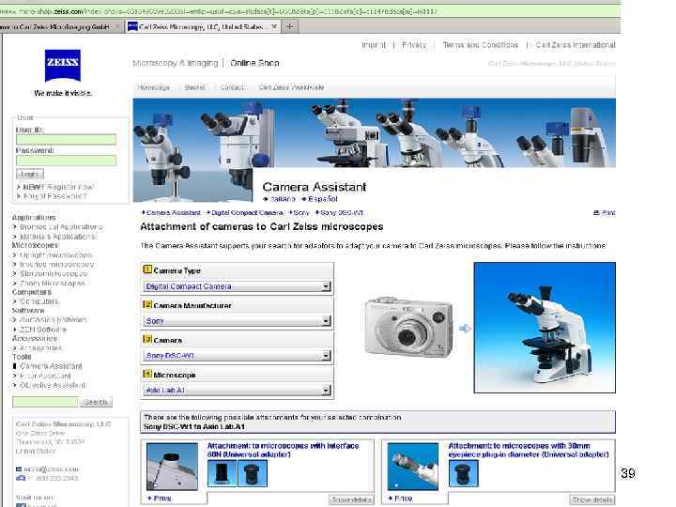Image resolution: width=676 pixels, height=507 pixels.
Task: Open Filter Assistant in sidebar
Action: click(45, 376)
